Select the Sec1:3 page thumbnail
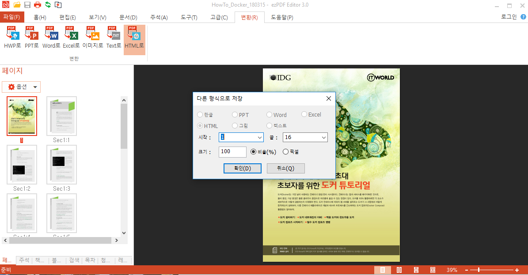This screenshot has width=528, height=275. 61,165
